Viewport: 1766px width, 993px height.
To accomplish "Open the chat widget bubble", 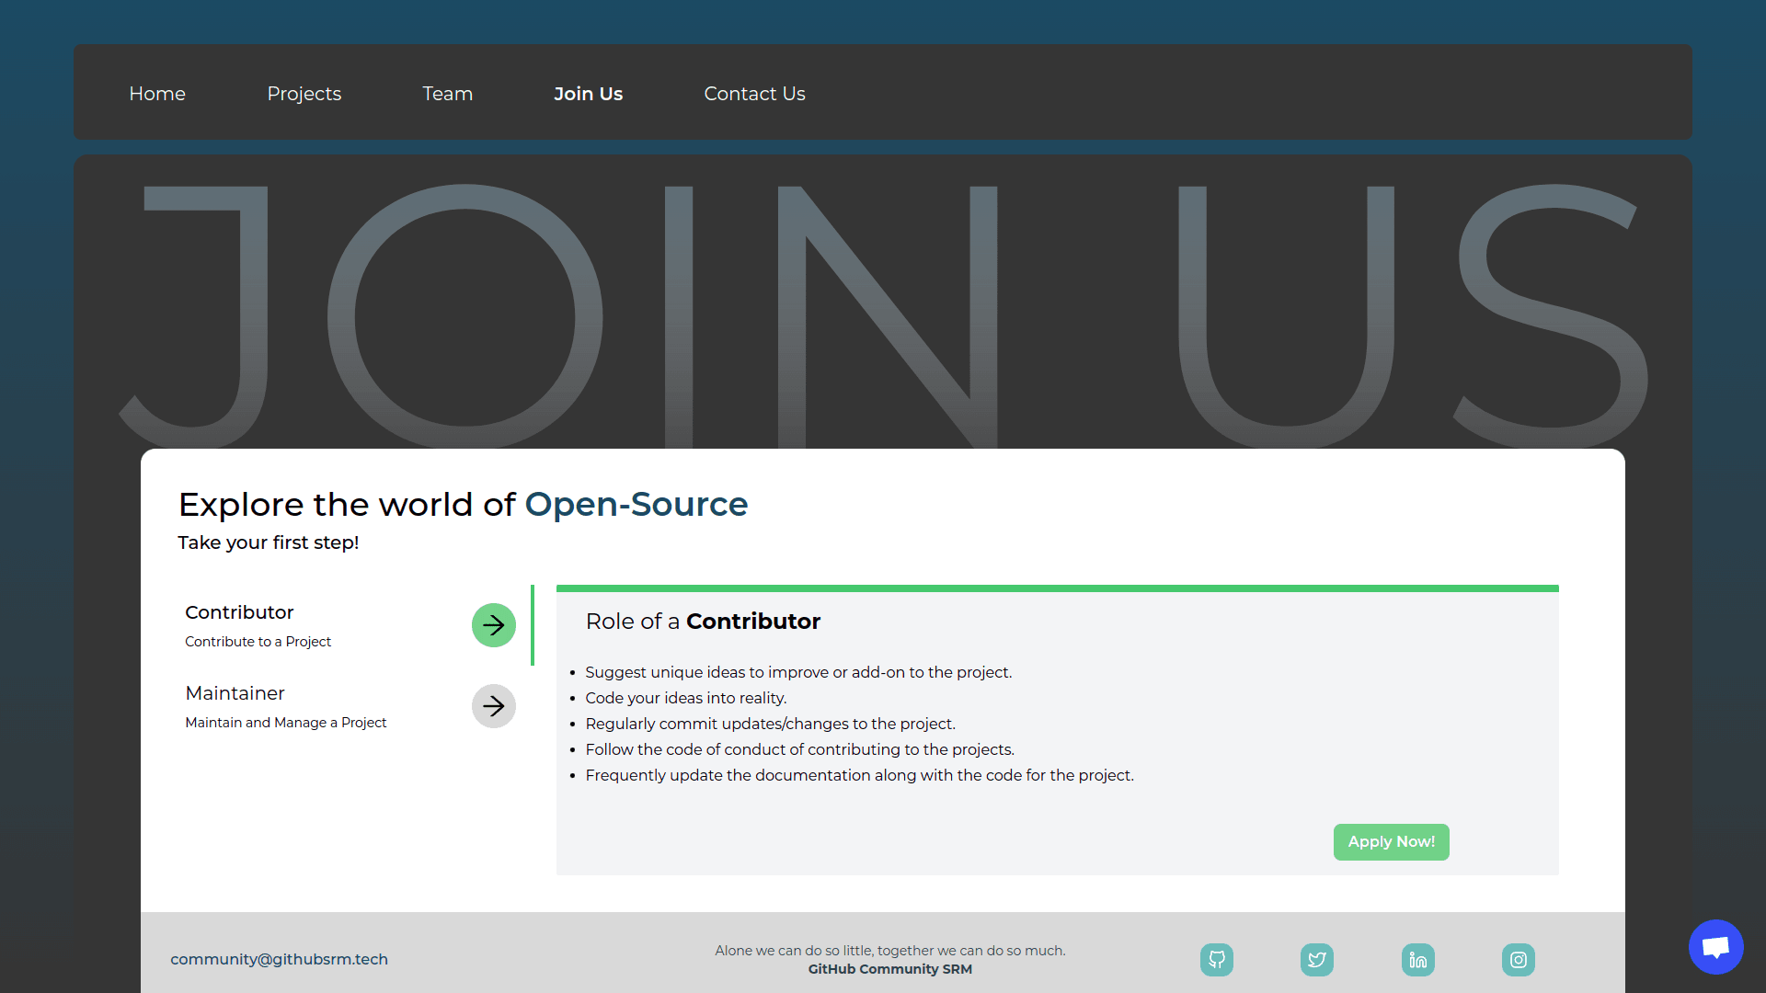I will (x=1714, y=946).
